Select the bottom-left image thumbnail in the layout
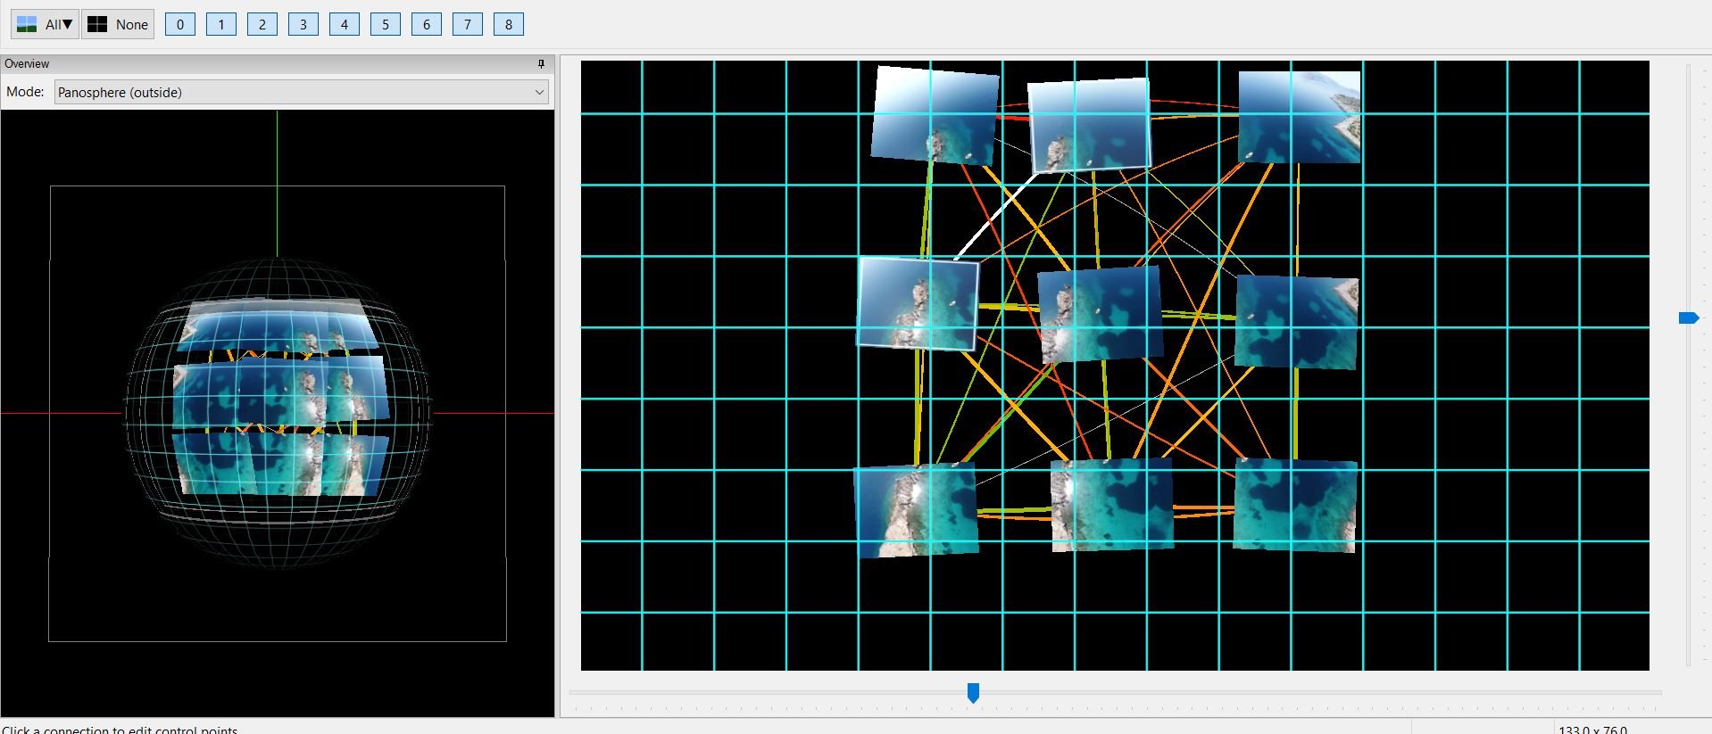 pos(916,510)
